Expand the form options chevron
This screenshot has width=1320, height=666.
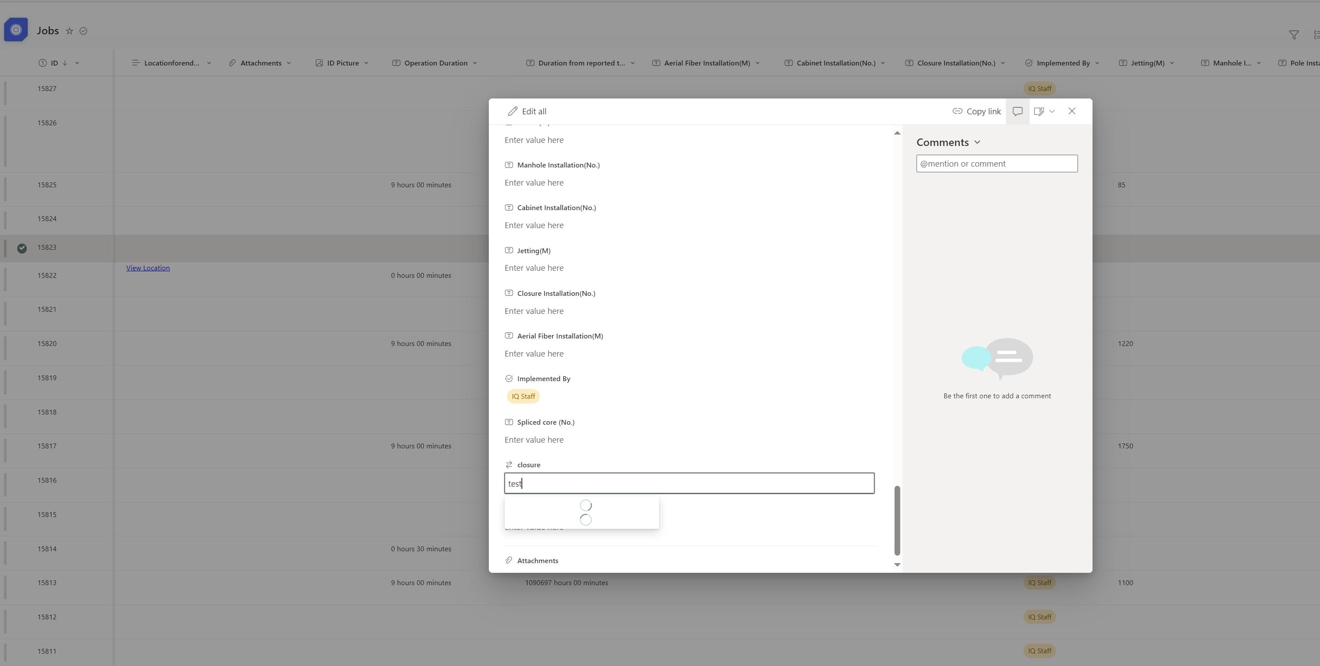click(x=1052, y=111)
